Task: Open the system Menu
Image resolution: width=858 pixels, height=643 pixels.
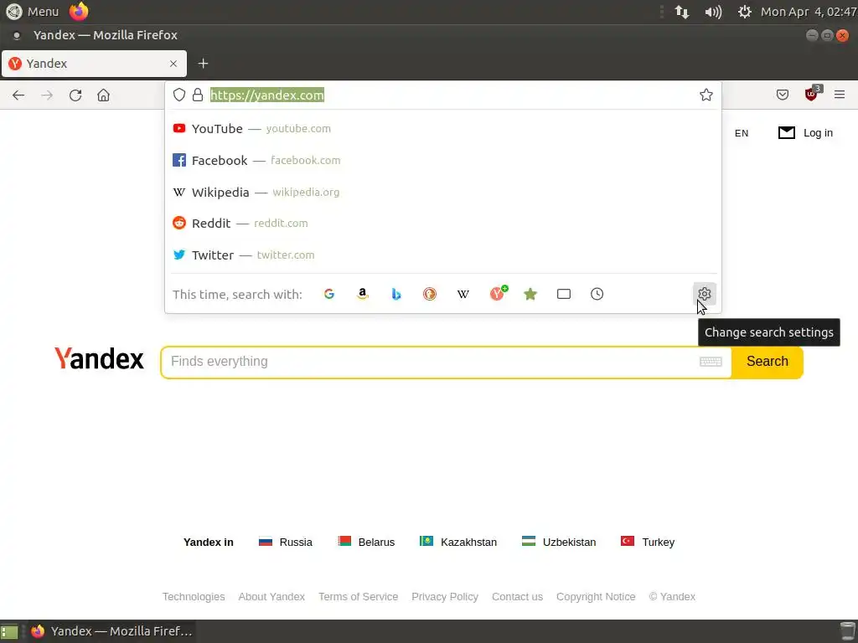Action: coord(33,12)
